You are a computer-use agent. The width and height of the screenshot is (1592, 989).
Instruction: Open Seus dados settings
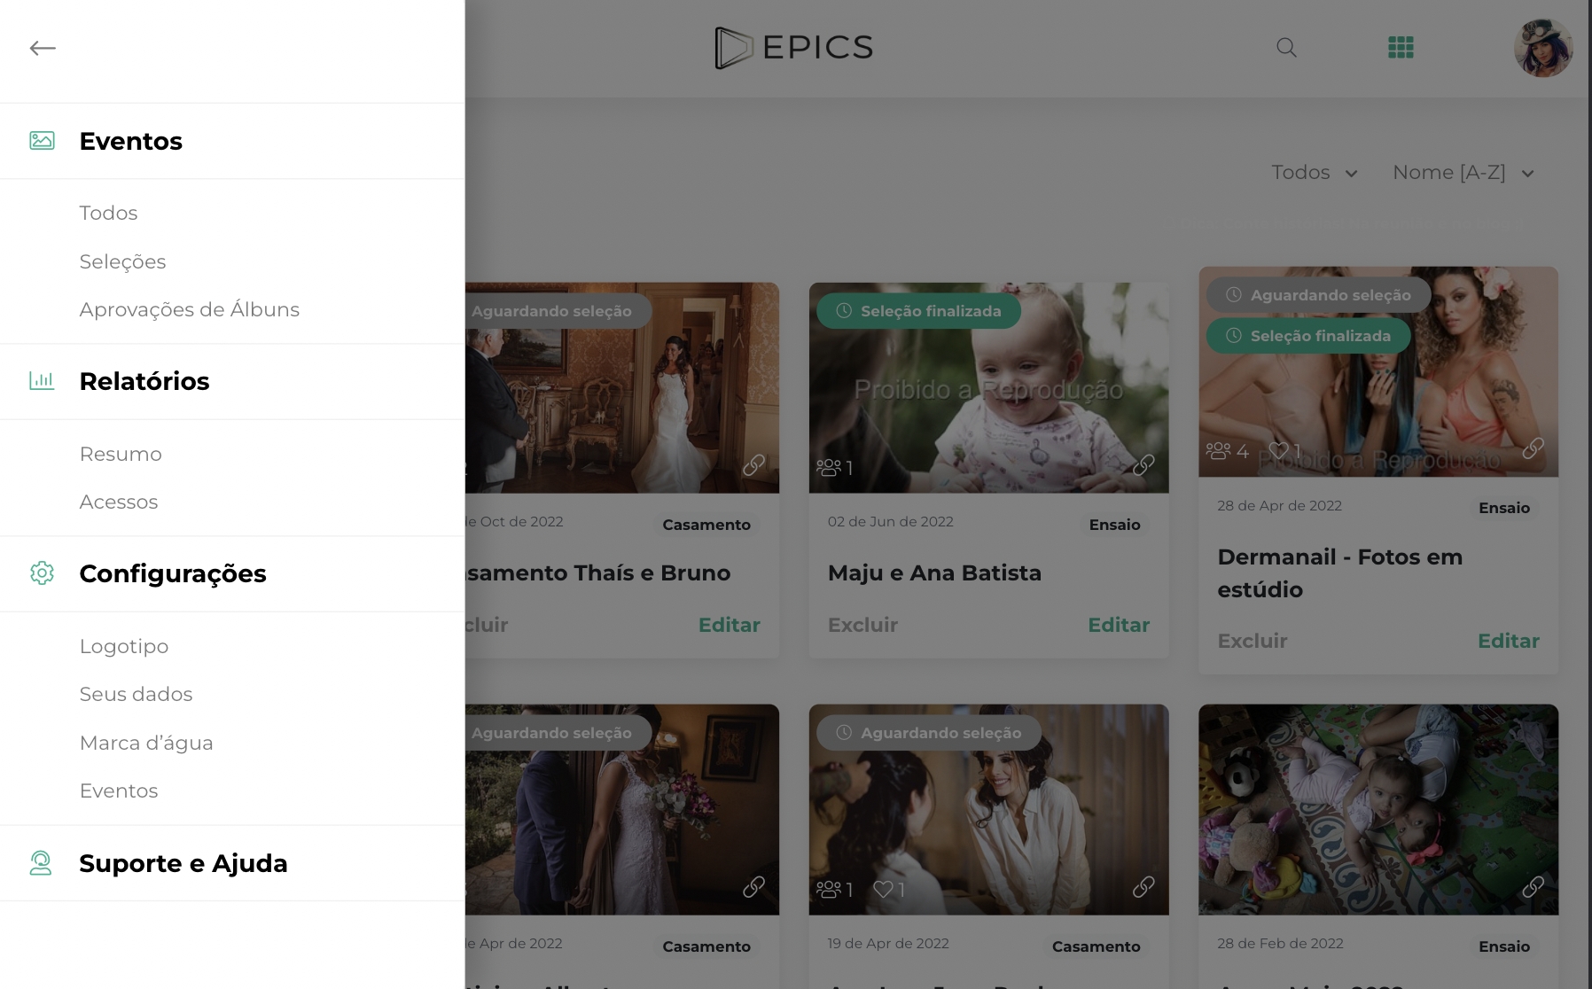click(x=136, y=694)
